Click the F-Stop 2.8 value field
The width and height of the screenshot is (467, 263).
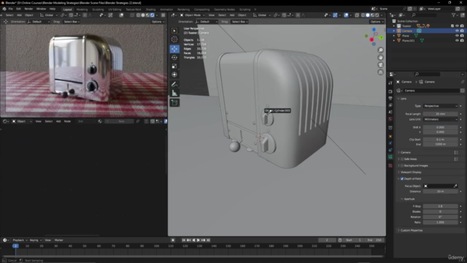(440, 206)
